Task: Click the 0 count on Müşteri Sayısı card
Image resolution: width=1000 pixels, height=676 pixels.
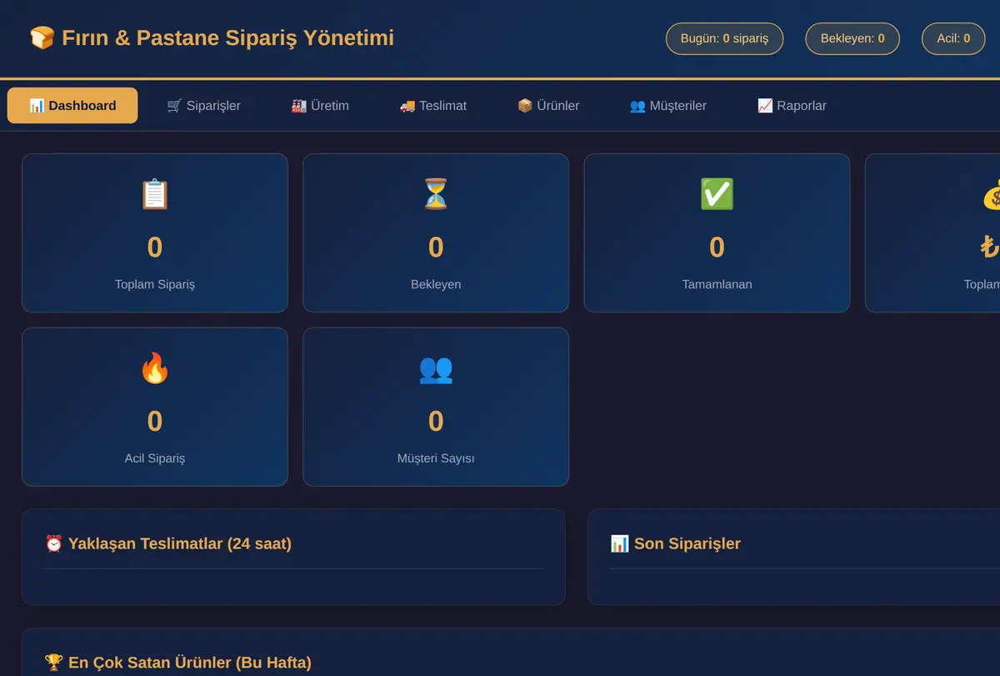Action: (x=436, y=421)
